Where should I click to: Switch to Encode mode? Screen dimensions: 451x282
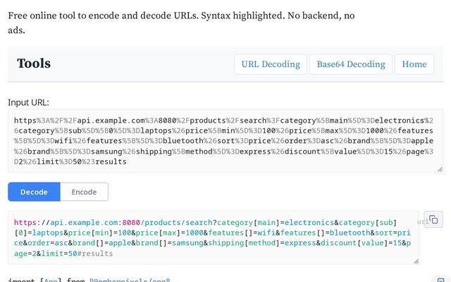(84, 192)
